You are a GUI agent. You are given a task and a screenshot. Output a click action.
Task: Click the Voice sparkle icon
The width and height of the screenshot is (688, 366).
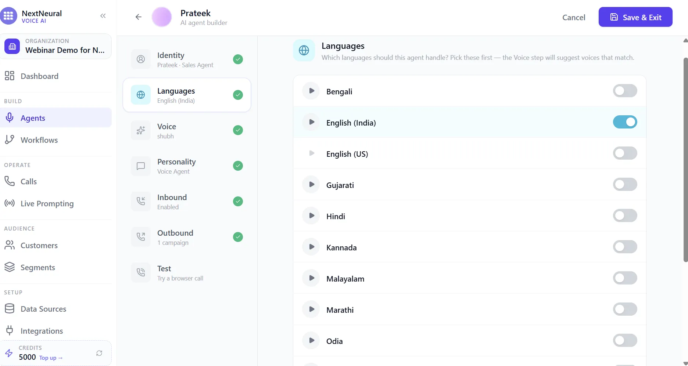[x=141, y=130]
